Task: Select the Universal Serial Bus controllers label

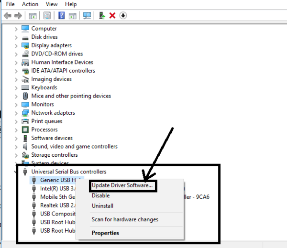Action: tap(69, 172)
